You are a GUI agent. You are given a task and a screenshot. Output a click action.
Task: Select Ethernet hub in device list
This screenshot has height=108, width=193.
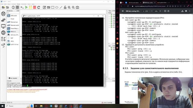13,22
